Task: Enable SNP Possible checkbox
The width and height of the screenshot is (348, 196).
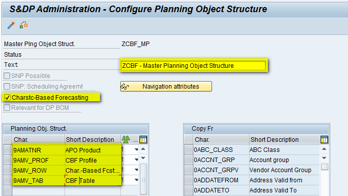Action: [7, 76]
